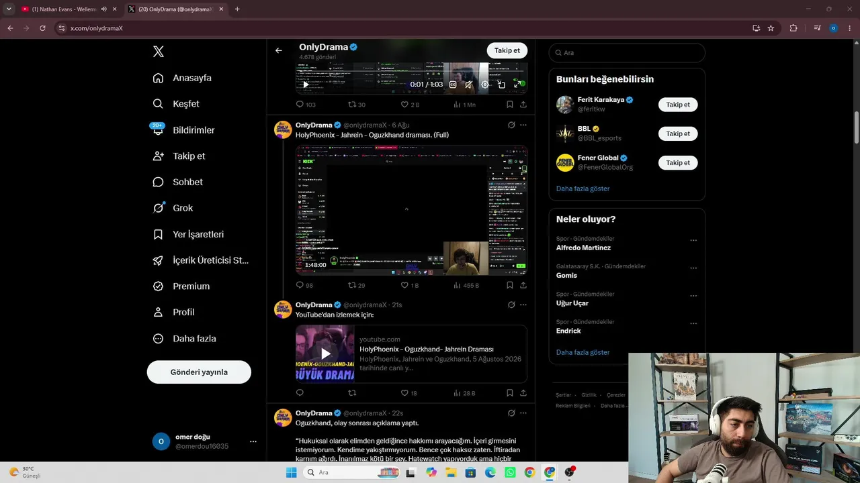Open options for Endrick trend

tap(693, 323)
